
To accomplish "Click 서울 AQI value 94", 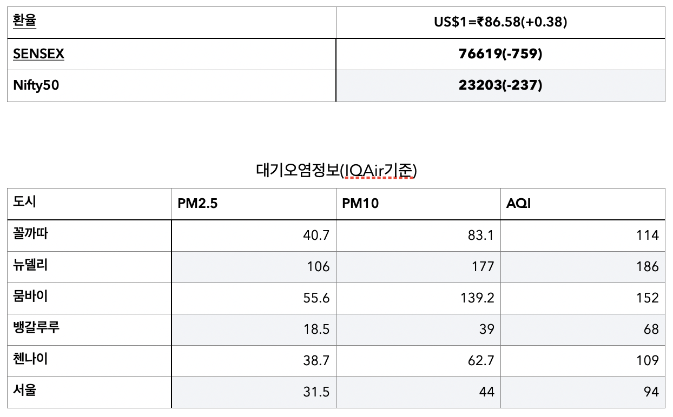I will click(651, 392).
